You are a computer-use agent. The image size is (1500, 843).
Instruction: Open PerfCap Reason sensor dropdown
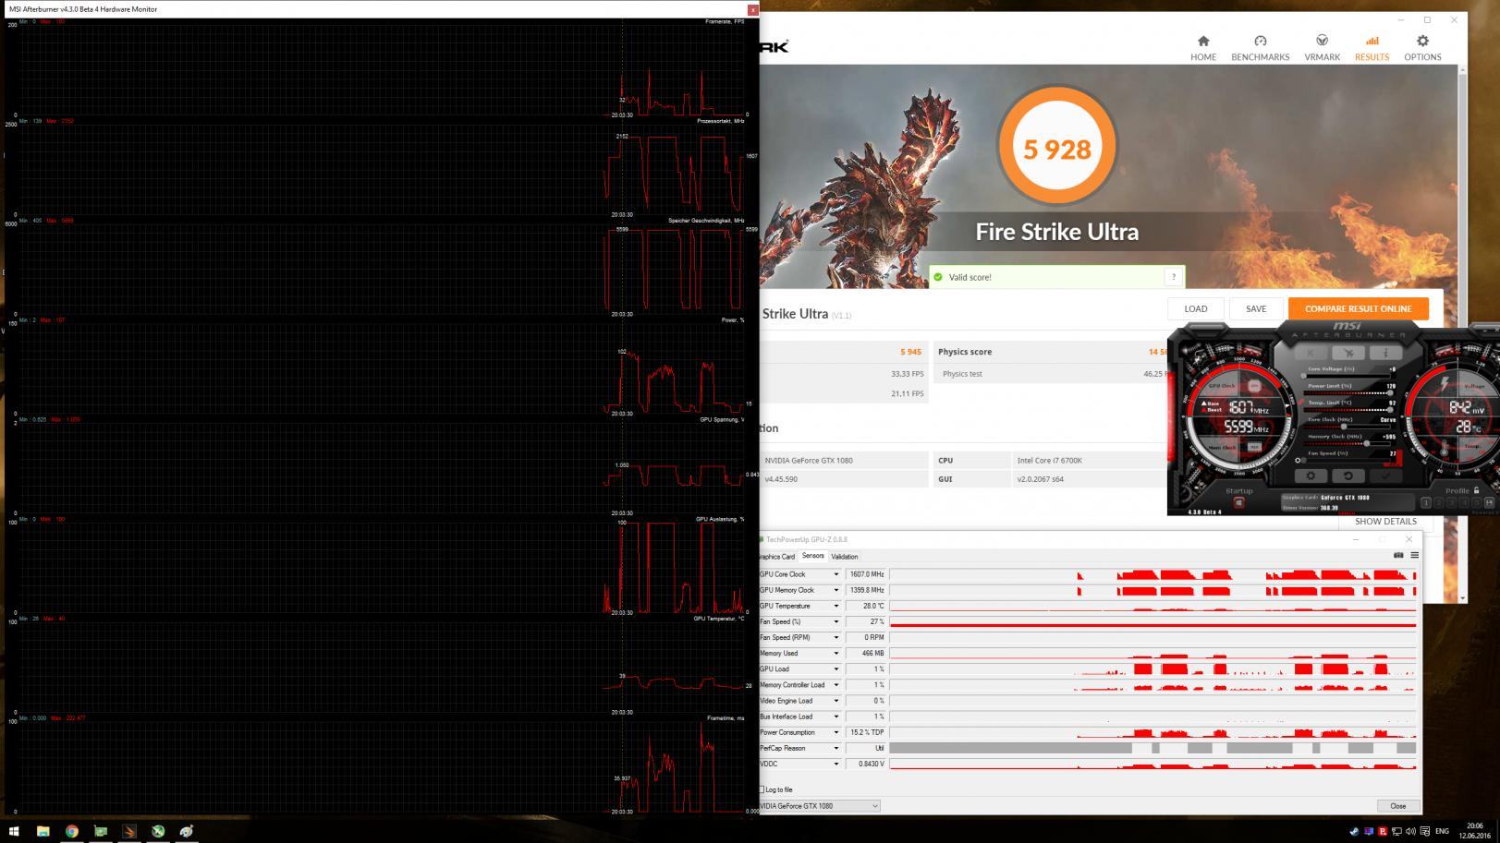pyautogui.click(x=836, y=748)
